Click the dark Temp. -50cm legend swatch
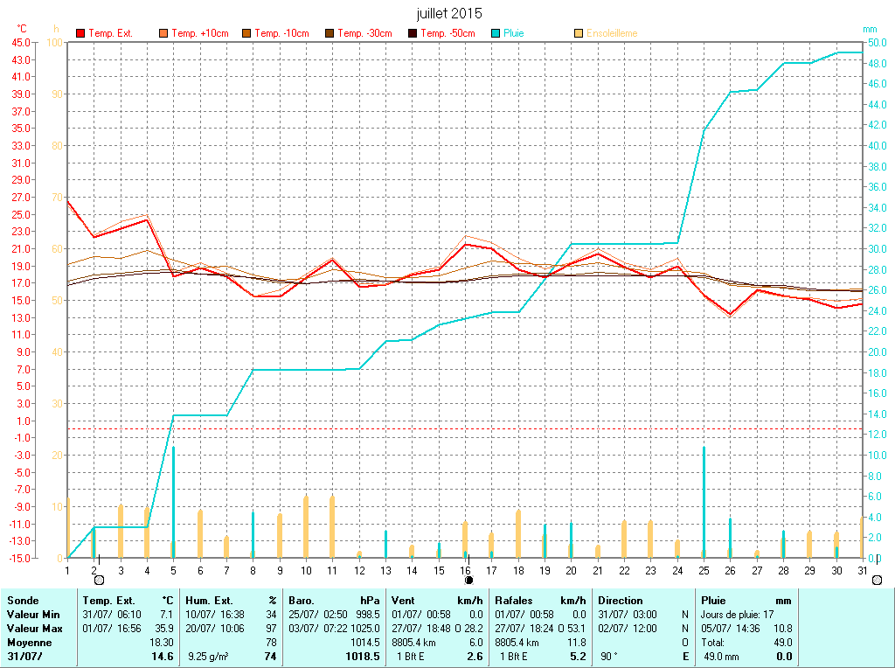The height and width of the screenshot is (668, 895). (x=413, y=33)
